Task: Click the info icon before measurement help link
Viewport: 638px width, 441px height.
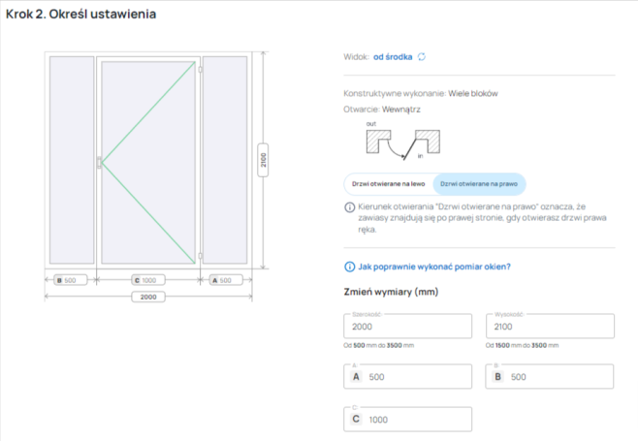Action: pos(349,267)
